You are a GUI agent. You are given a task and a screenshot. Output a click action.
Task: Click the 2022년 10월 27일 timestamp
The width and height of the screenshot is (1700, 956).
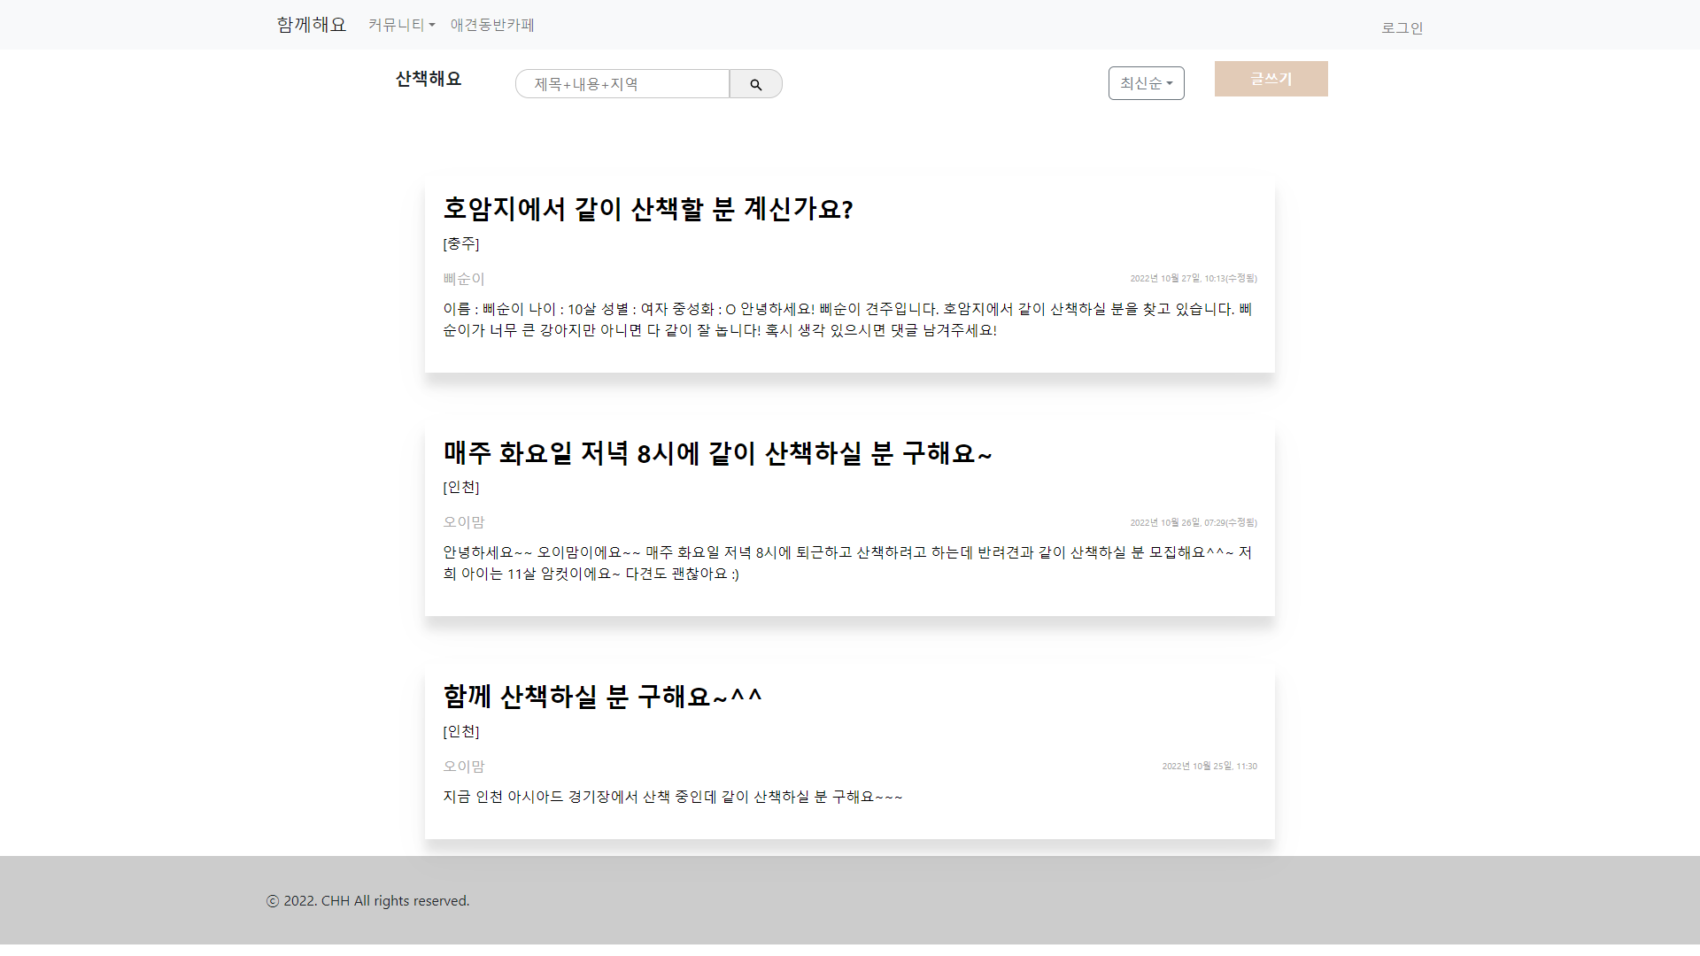[x=1193, y=278]
